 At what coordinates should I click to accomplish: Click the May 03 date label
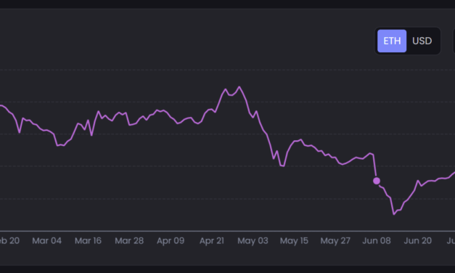pos(253,241)
